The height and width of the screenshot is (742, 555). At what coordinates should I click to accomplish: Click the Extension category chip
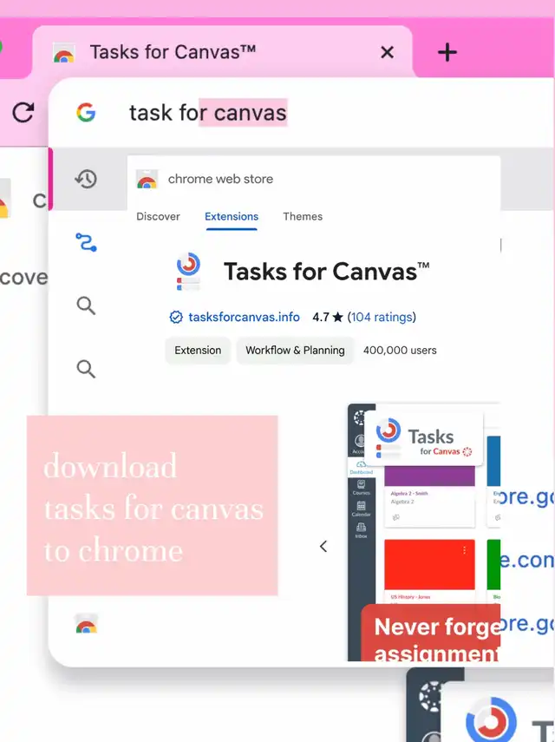pos(198,351)
